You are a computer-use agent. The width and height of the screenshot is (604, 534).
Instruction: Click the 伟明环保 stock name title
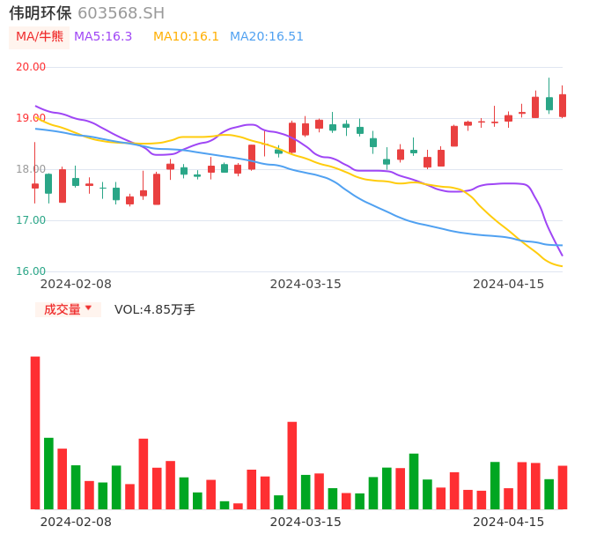pos(41,13)
